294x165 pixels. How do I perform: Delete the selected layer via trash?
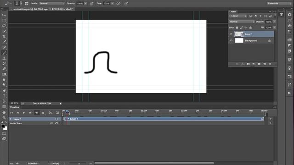[x=270, y=64]
